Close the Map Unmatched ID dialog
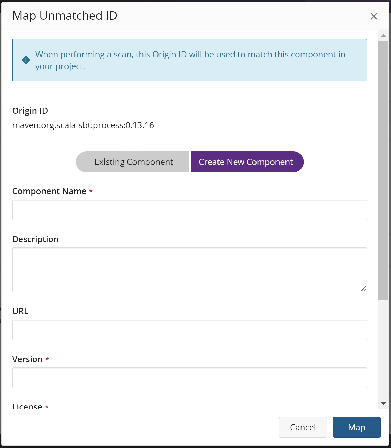The width and height of the screenshot is (391, 448). (x=374, y=16)
